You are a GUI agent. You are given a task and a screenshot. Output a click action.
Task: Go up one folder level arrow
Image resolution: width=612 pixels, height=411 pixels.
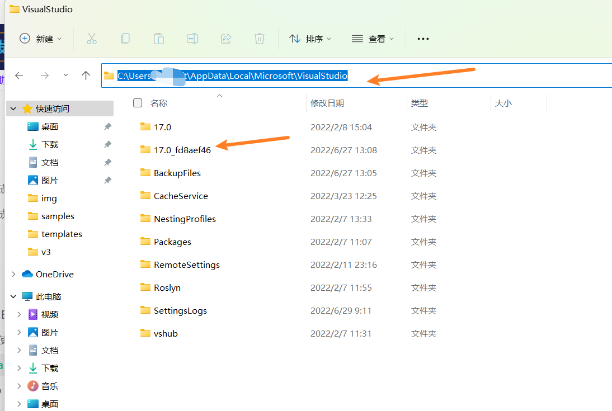tap(86, 75)
